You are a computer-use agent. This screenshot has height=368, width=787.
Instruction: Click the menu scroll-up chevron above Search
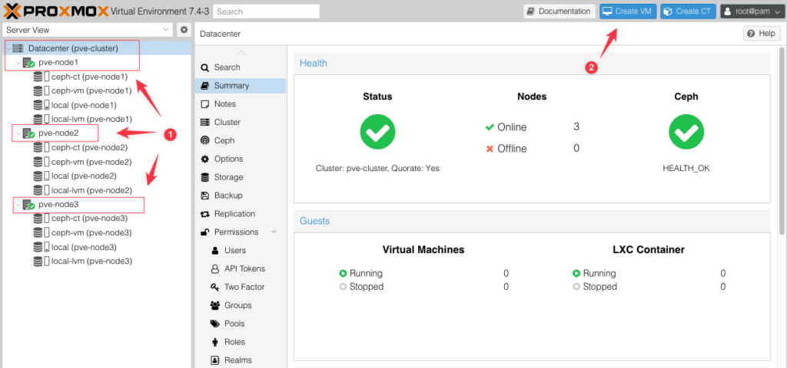click(241, 53)
